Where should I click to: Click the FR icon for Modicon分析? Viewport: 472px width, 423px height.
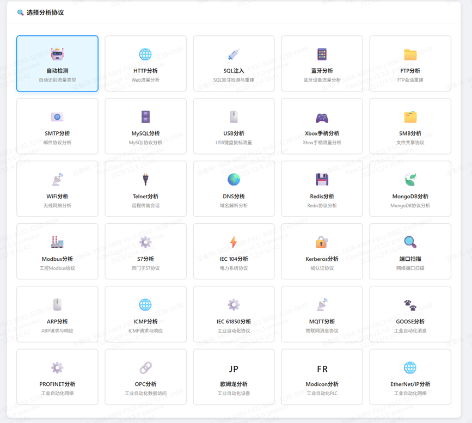(322, 369)
